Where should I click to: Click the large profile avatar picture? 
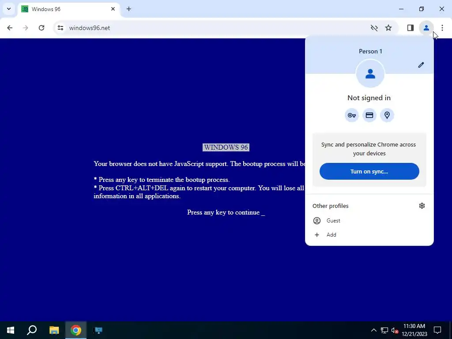pos(370,74)
